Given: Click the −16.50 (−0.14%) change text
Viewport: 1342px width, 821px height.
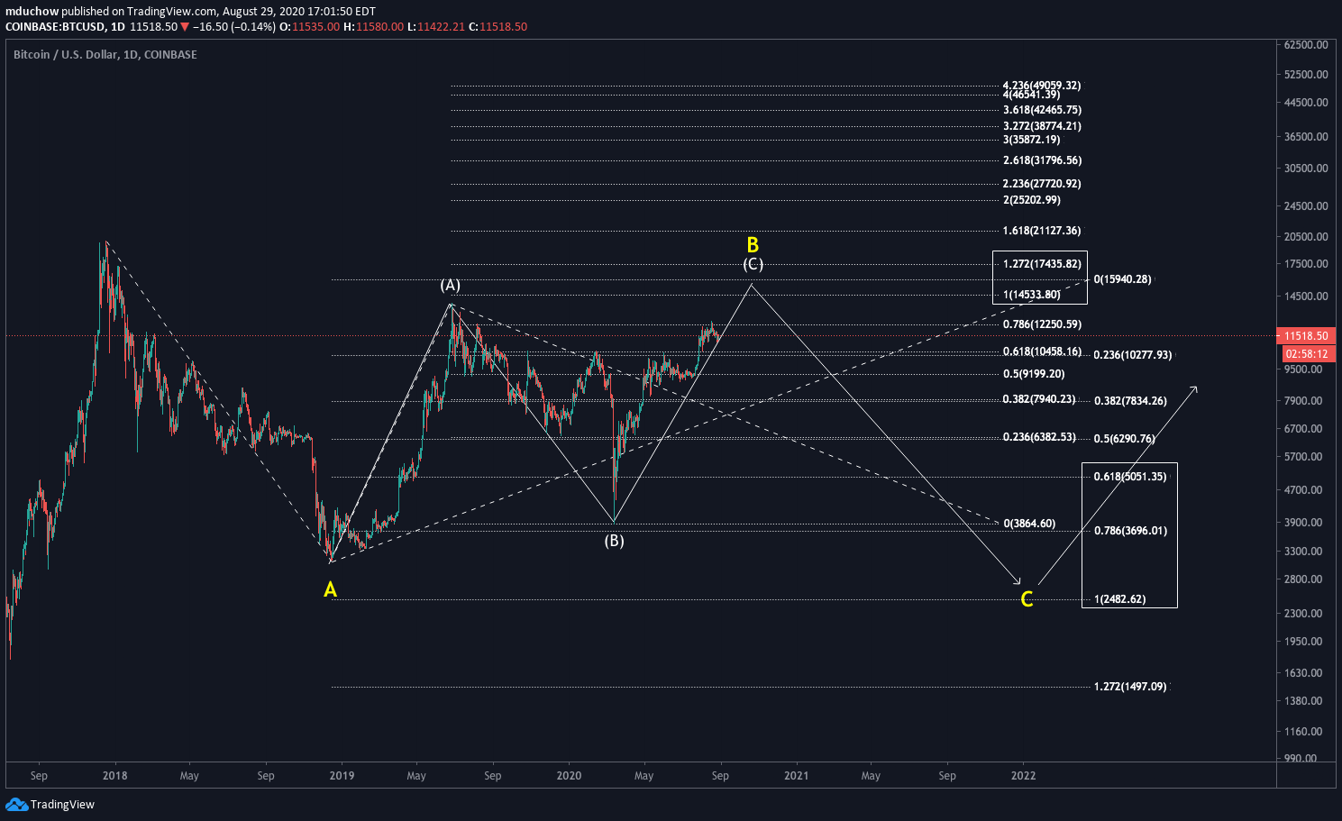Looking at the screenshot, I should (x=234, y=27).
